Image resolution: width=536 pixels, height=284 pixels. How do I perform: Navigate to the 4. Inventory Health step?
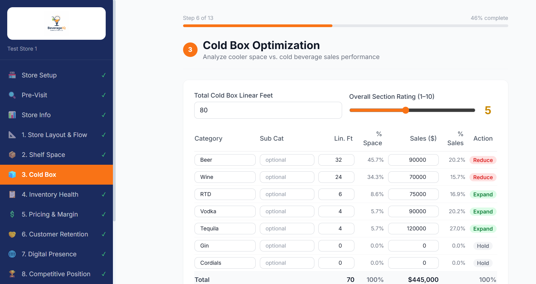tap(50, 194)
